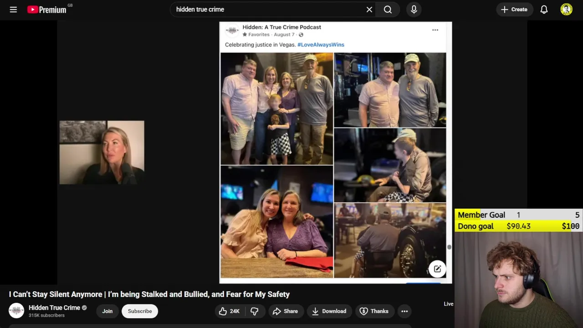Share this video
583x328 pixels.
(x=285, y=311)
